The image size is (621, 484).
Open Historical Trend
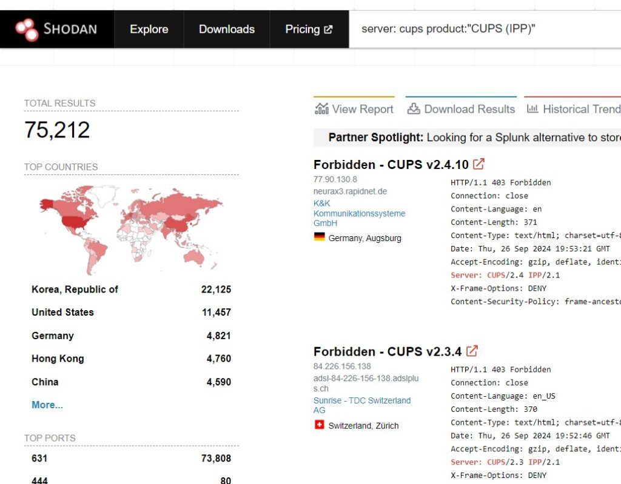(x=573, y=109)
